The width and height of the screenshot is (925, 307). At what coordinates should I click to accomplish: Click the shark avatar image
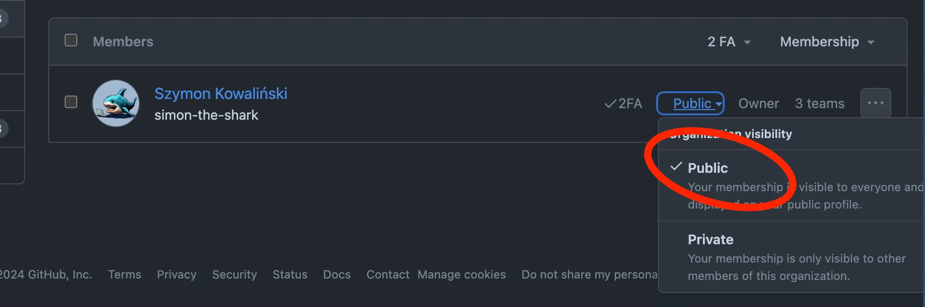116,103
